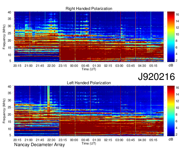Click the '00:00' time tick under Left Handed plot
Screen dimensions: 182x148
pos(74,140)
